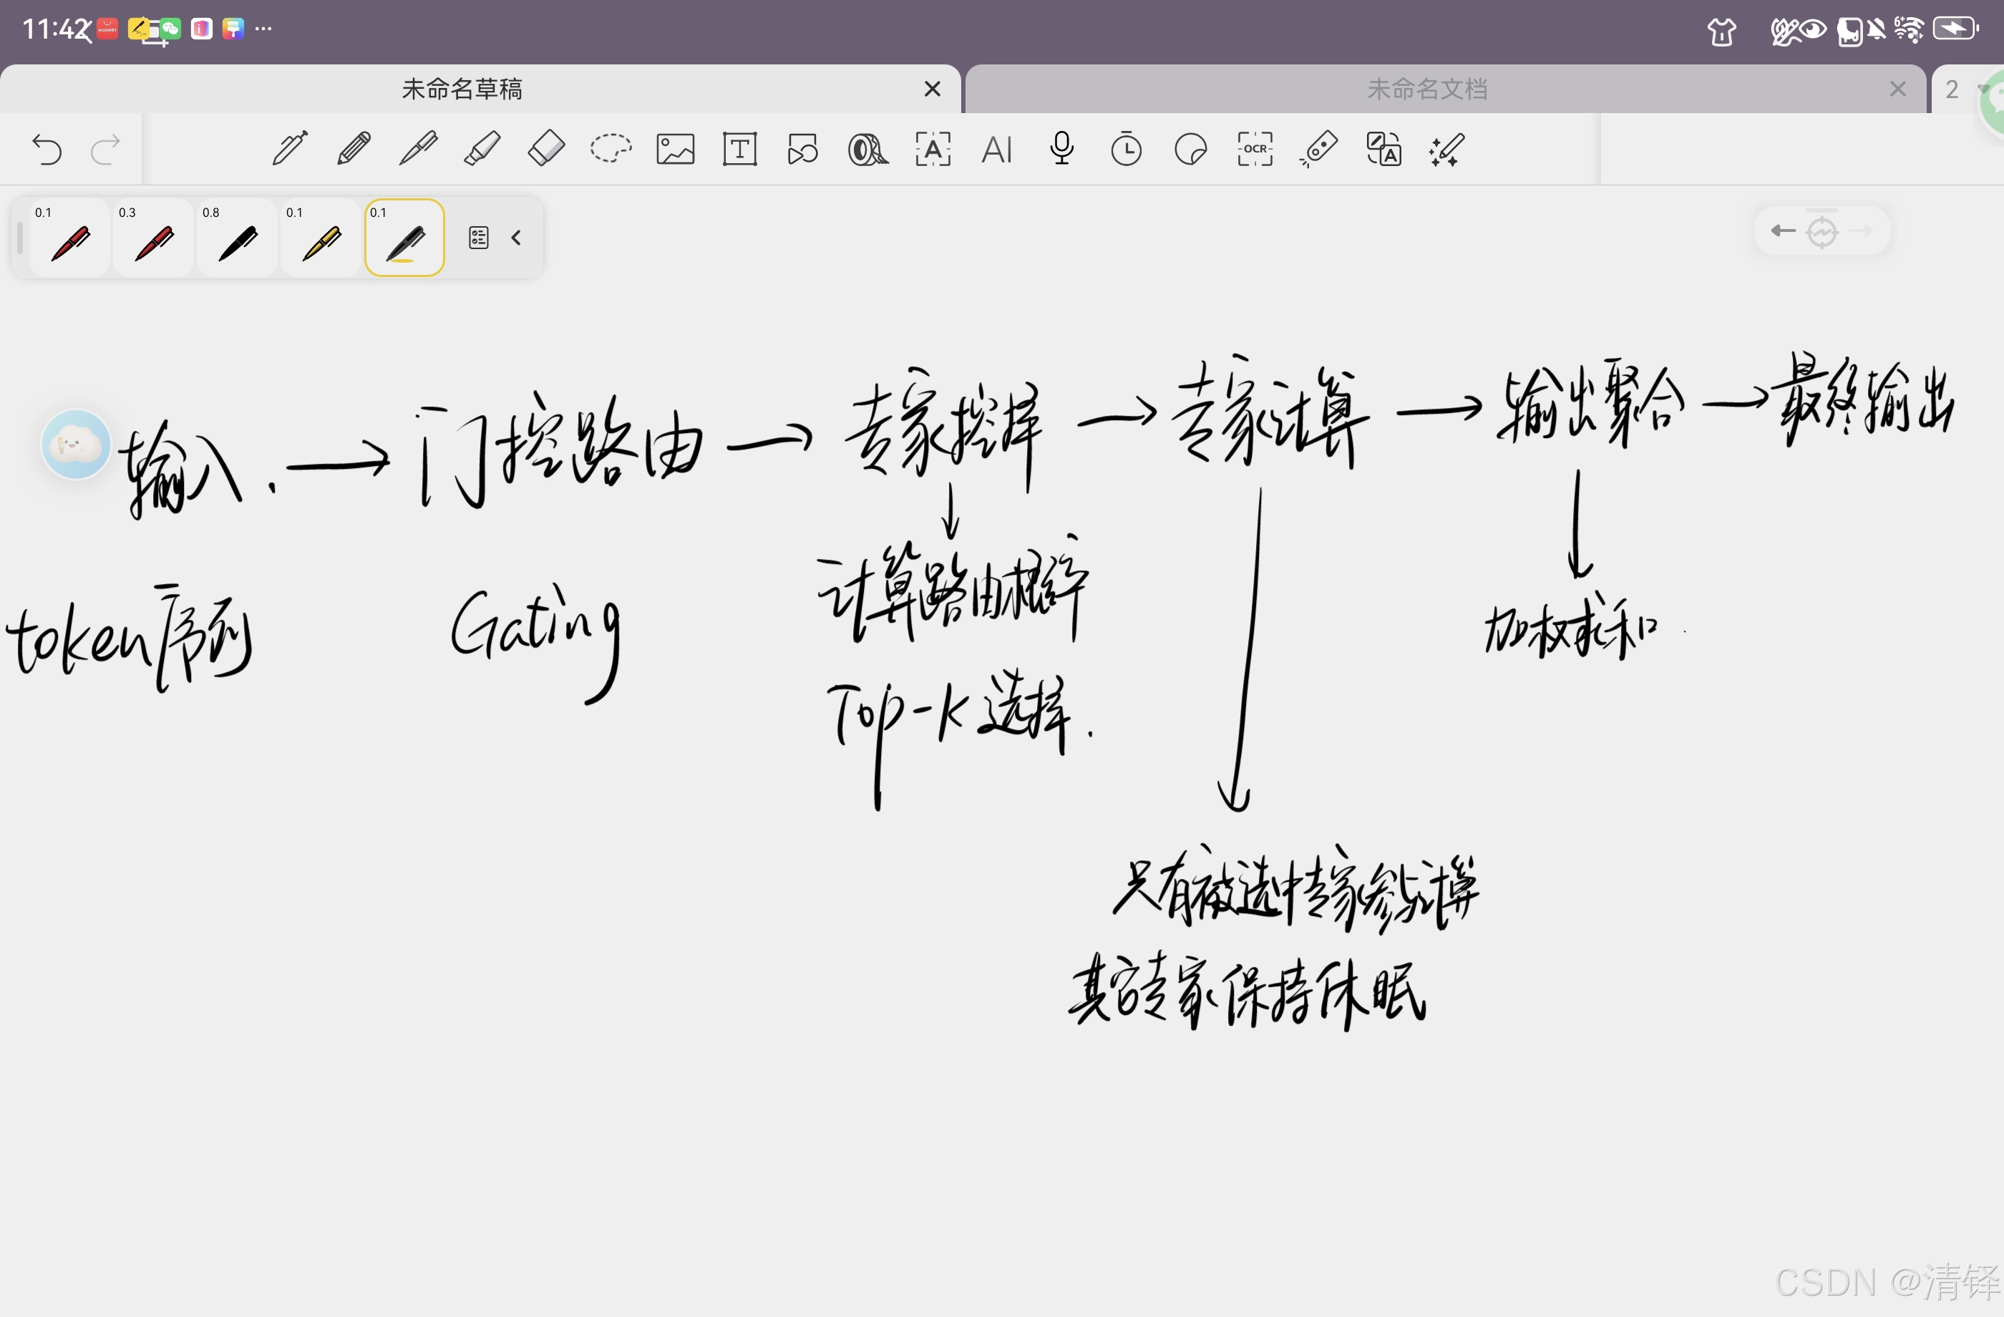Select the eraser tool
The height and width of the screenshot is (1317, 2004).
pyautogui.click(x=545, y=150)
